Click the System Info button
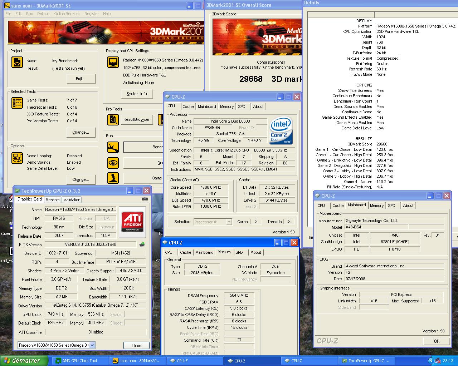Viewport: 458px width, 366px height. (x=137, y=94)
